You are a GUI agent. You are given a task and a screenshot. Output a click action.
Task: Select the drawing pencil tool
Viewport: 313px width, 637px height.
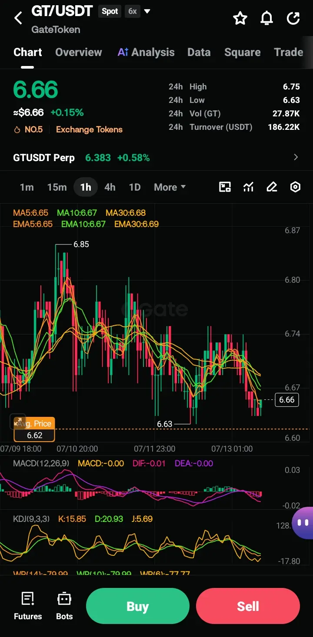272,187
